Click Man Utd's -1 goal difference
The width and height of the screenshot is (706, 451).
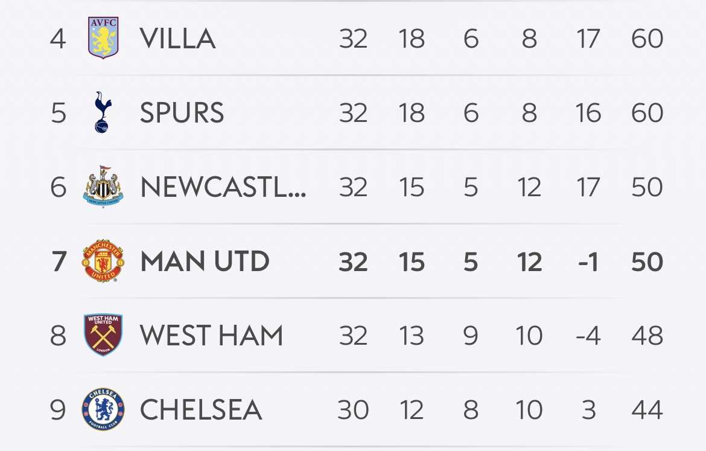click(x=588, y=262)
